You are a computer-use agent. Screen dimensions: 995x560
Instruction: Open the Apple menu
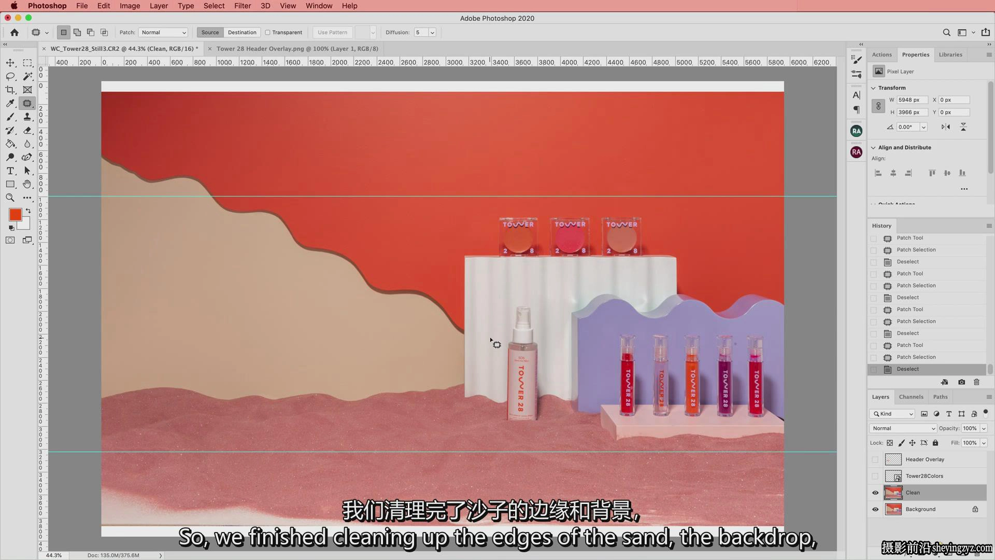point(14,6)
